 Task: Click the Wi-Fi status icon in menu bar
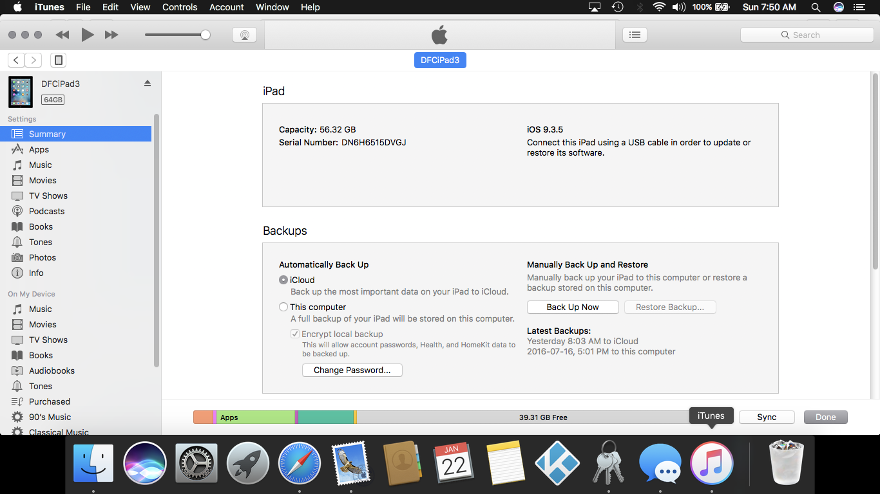point(658,7)
